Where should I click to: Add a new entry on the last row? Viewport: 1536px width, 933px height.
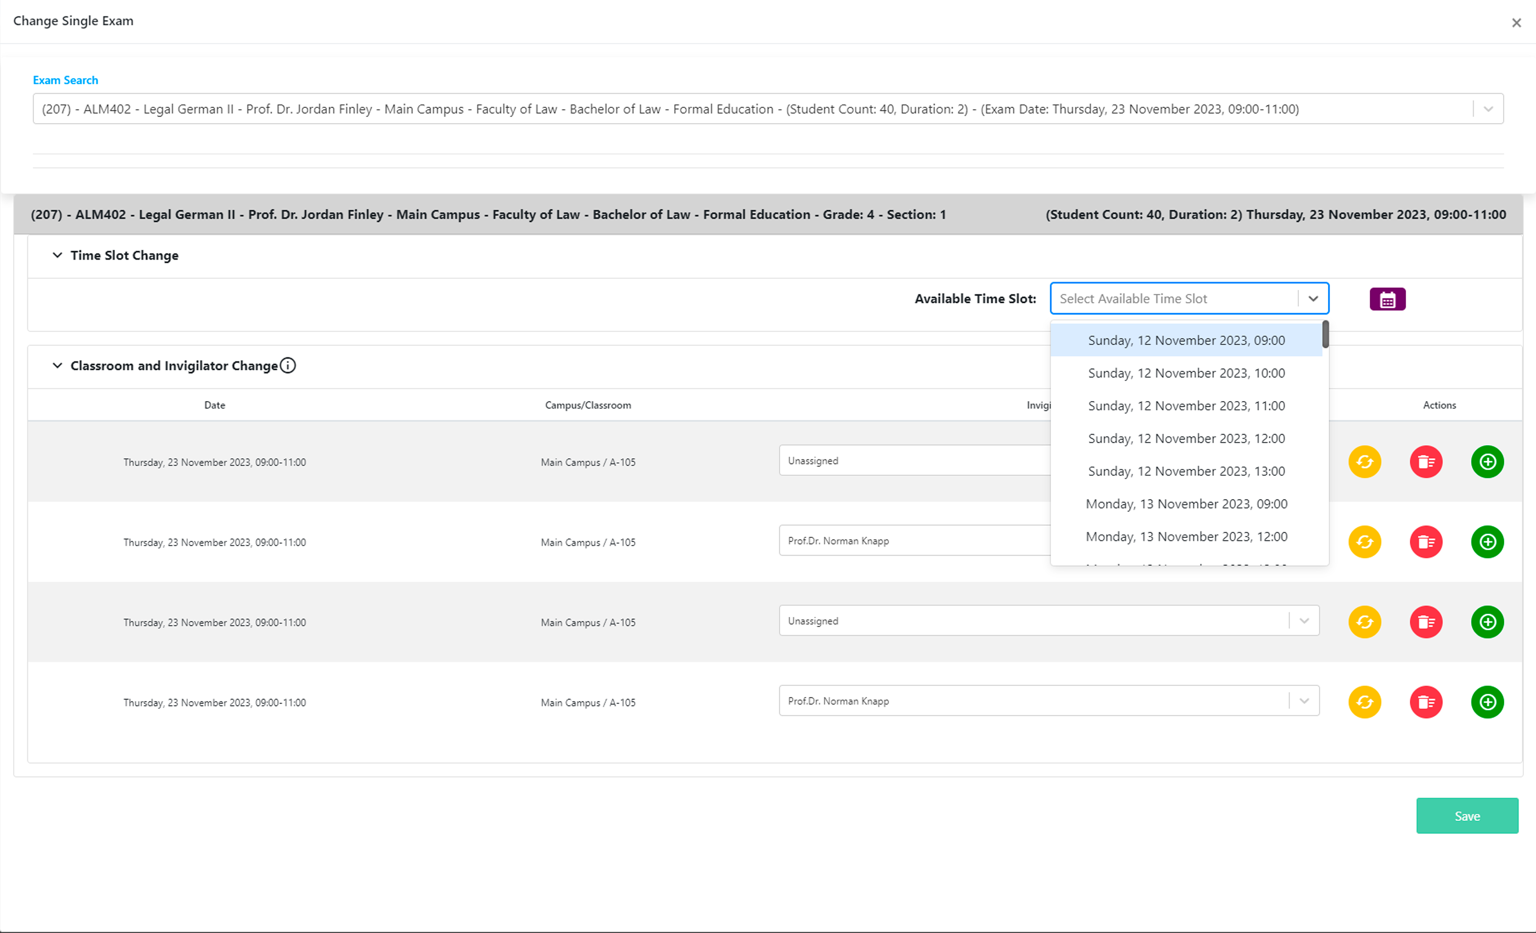point(1487,702)
